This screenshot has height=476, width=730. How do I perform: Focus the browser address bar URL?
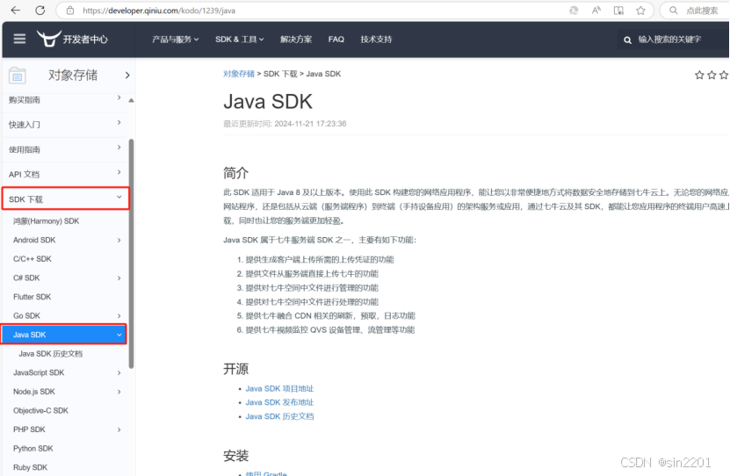[159, 11]
